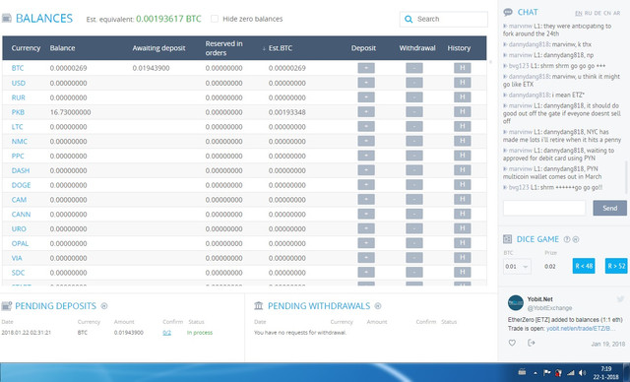Open the CAM currency link
Image resolution: width=630 pixels, height=382 pixels.
19,200
